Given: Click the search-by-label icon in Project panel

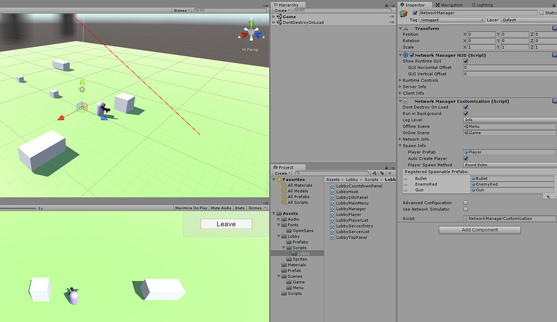Looking at the screenshot, I should (382, 173).
